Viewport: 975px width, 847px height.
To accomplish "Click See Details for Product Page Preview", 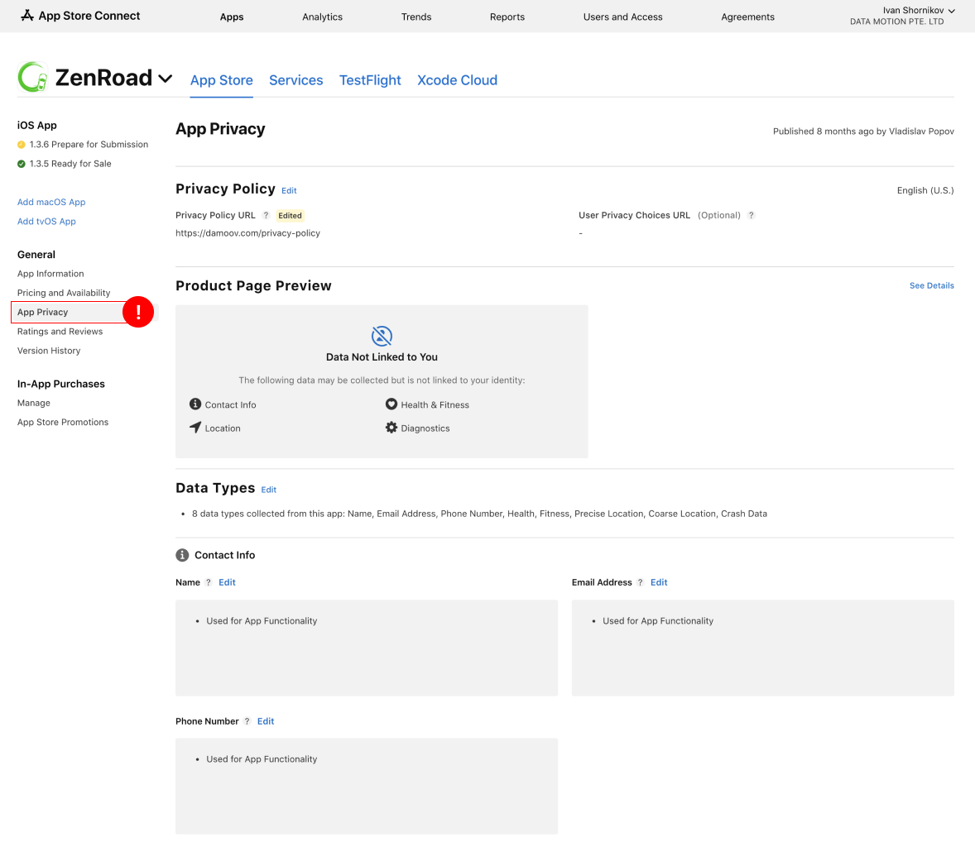I will (x=931, y=286).
